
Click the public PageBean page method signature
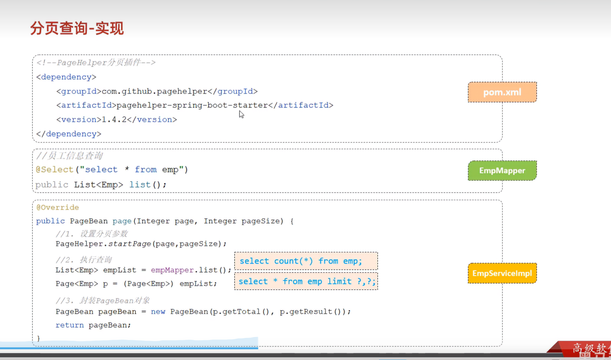165,221
